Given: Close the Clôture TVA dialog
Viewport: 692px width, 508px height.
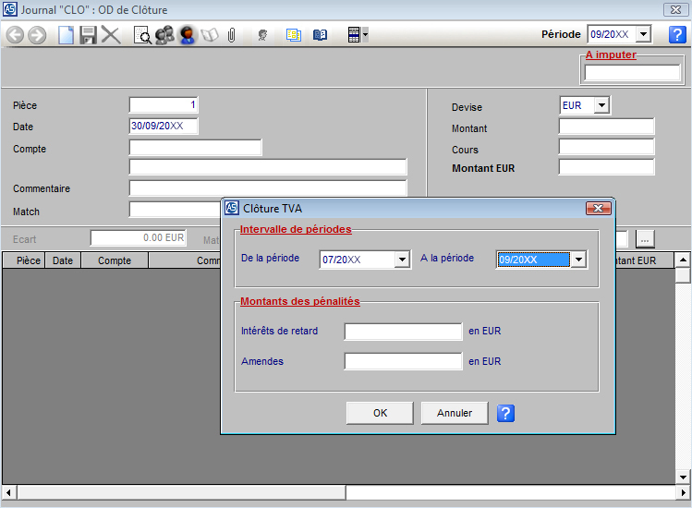Looking at the screenshot, I should (x=599, y=208).
